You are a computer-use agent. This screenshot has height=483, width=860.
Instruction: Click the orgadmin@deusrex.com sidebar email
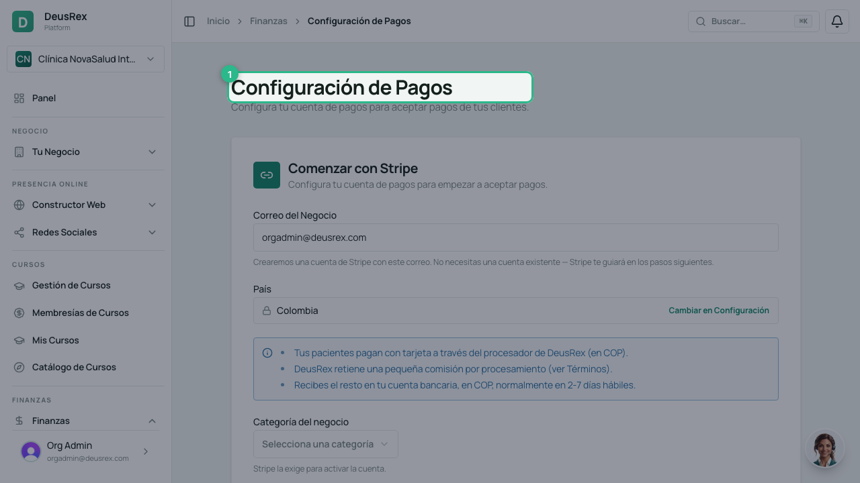click(x=88, y=458)
